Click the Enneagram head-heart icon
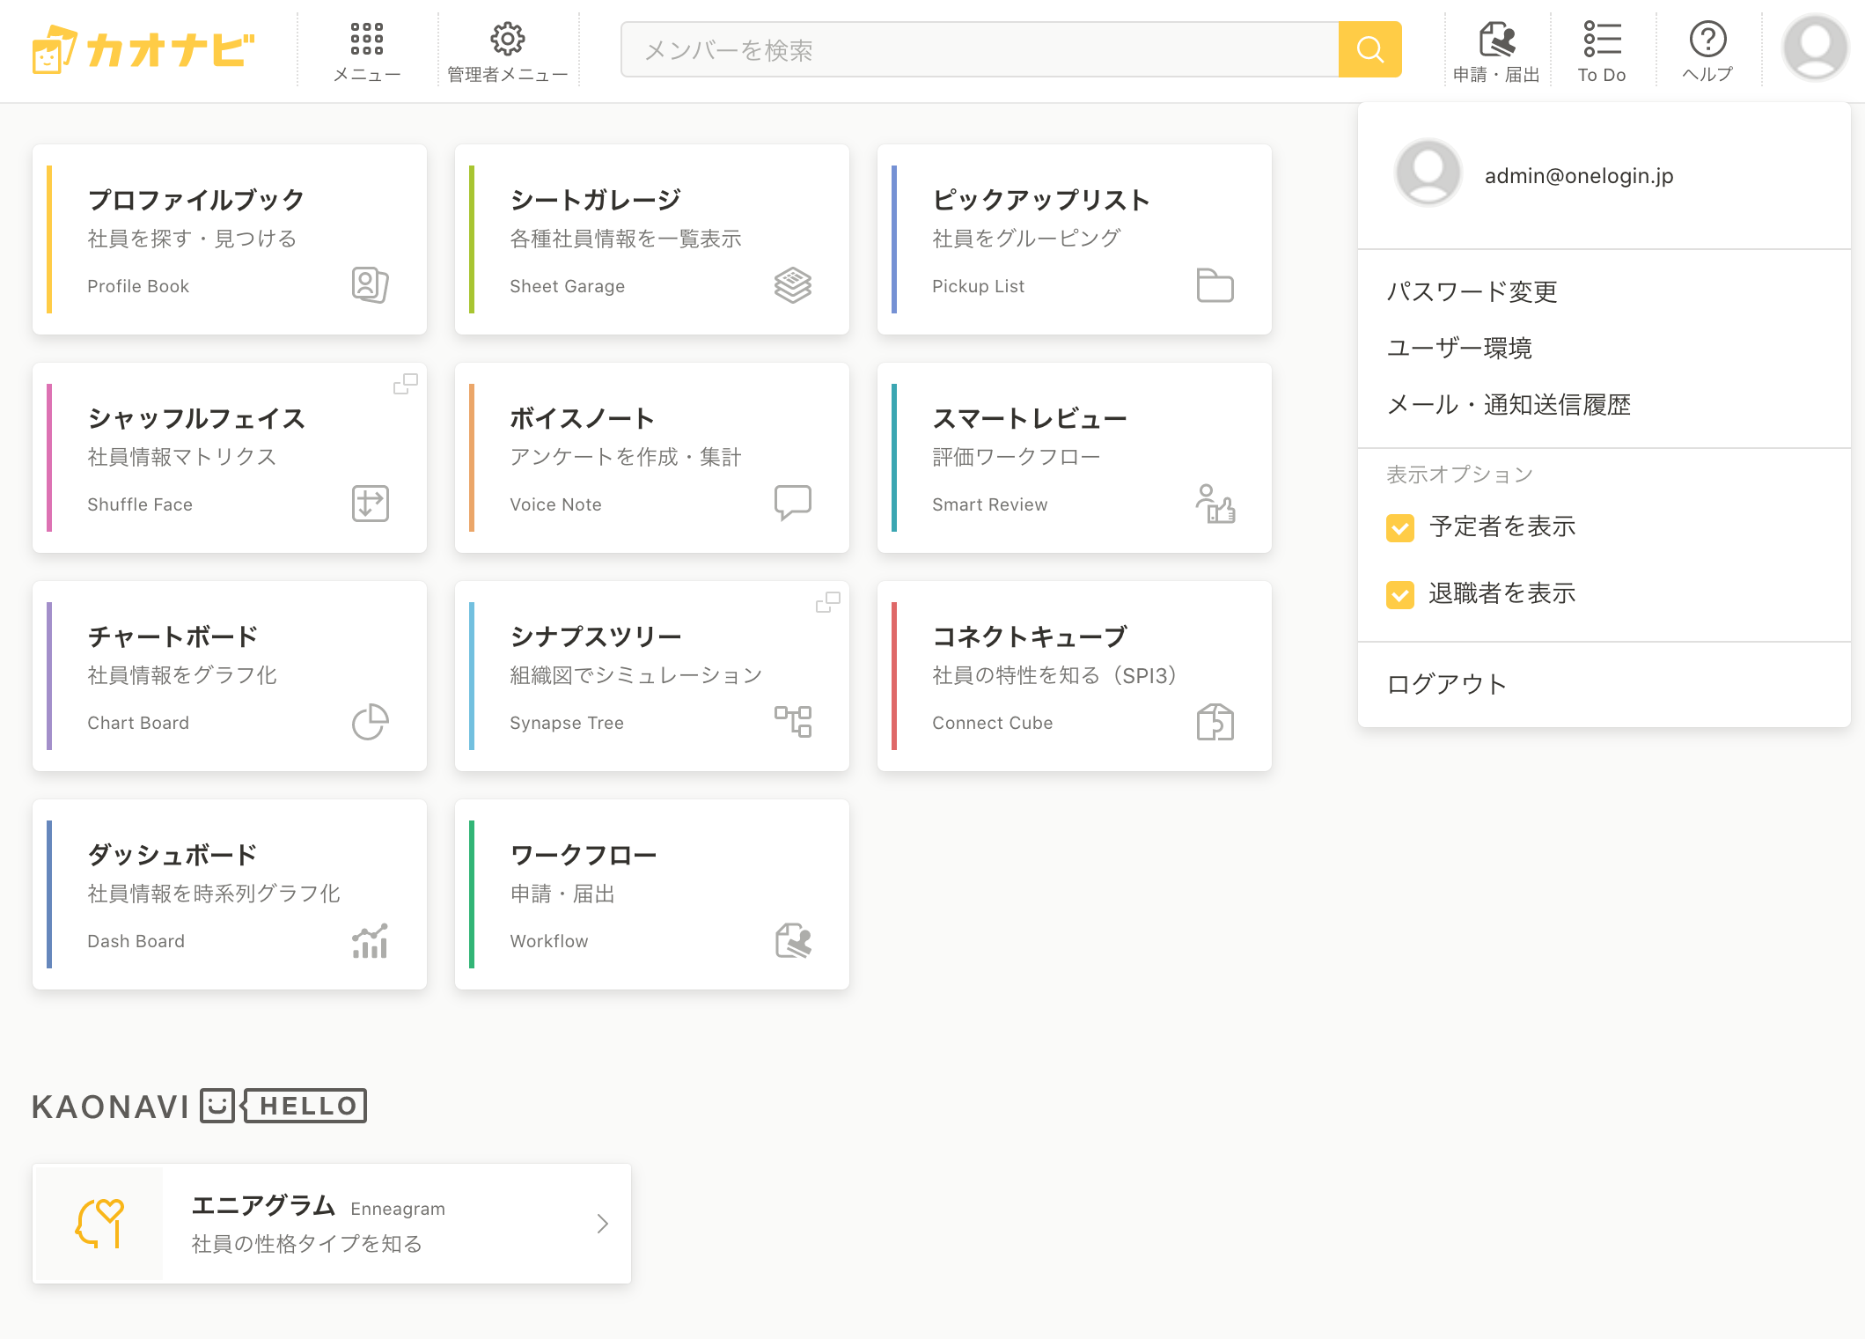Image resolution: width=1865 pixels, height=1339 pixels. (99, 1223)
